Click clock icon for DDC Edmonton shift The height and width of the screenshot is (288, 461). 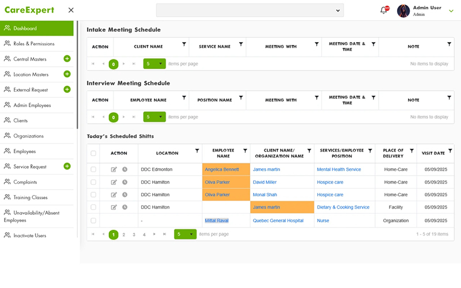[x=124, y=169]
